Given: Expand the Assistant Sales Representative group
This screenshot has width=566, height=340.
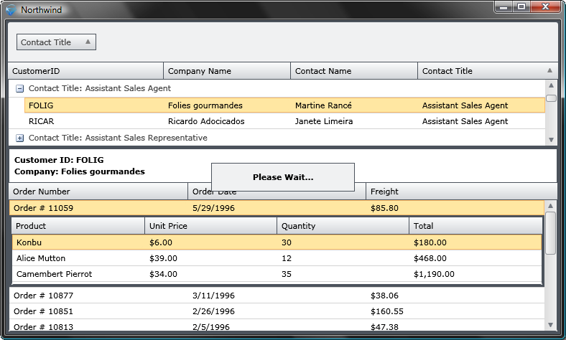Looking at the screenshot, I should pos(20,138).
